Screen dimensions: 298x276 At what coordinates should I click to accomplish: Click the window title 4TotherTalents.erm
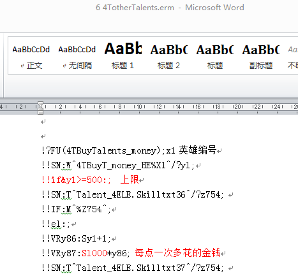click(x=138, y=8)
